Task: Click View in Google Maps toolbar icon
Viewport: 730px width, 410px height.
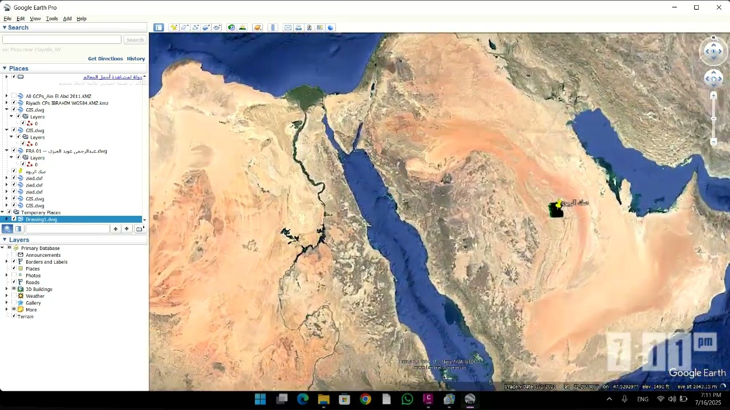Action: point(320,27)
